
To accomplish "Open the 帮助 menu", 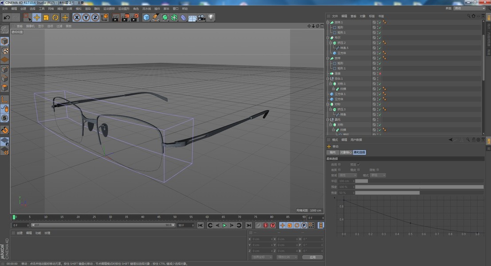I will tap(185, 9).
